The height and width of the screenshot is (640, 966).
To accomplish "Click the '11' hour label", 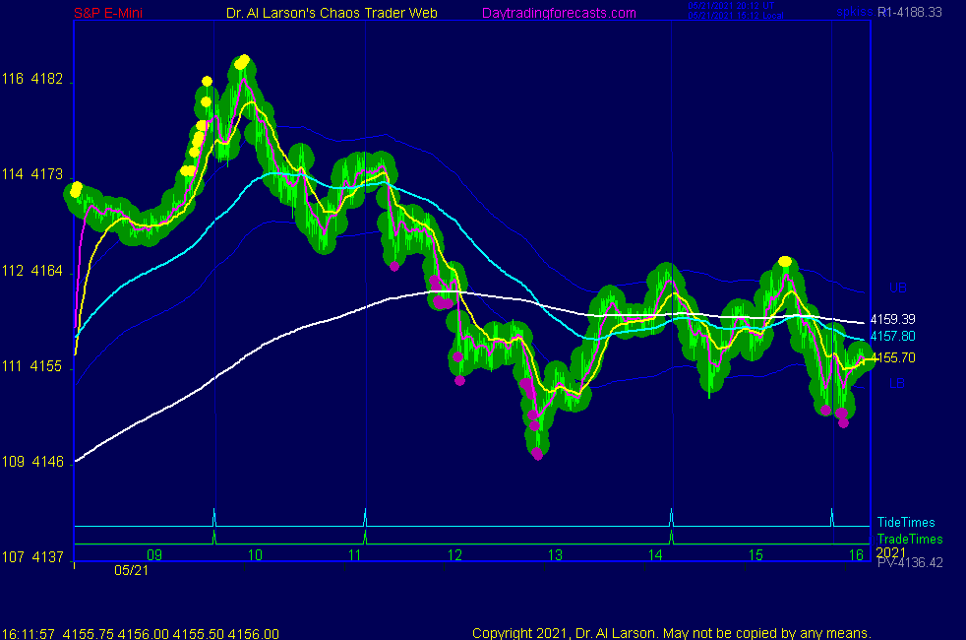I will (x=355, y=555).
